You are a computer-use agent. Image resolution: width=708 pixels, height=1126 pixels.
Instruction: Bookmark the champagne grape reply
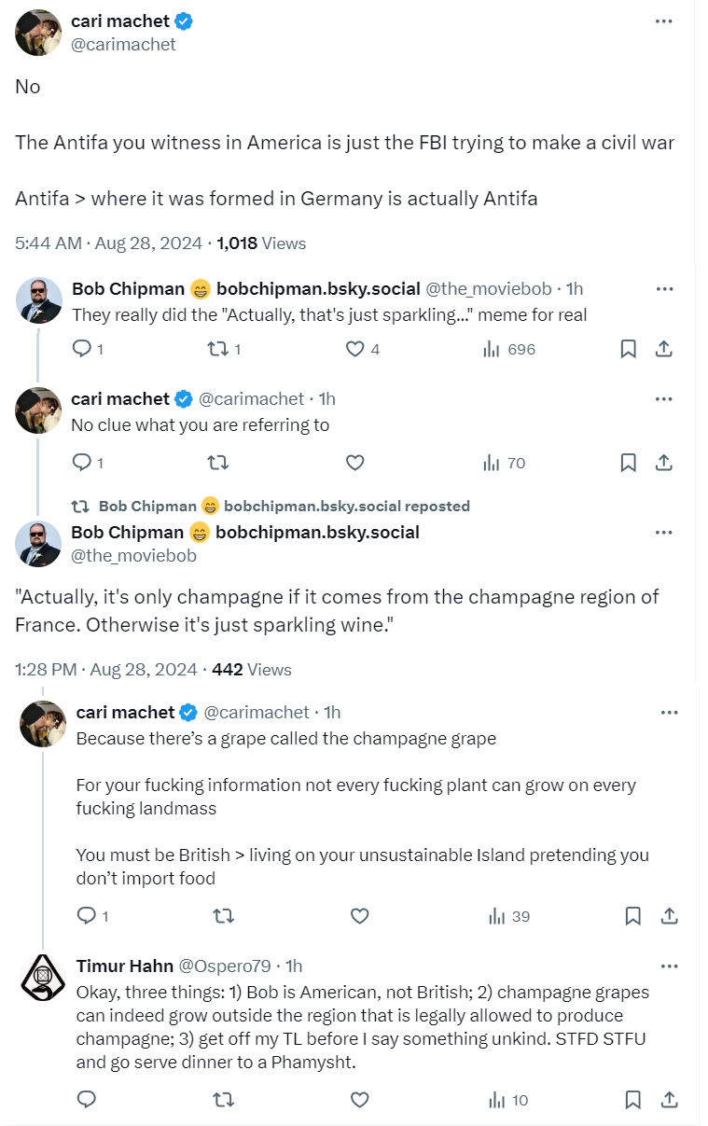tap(633, 916)
